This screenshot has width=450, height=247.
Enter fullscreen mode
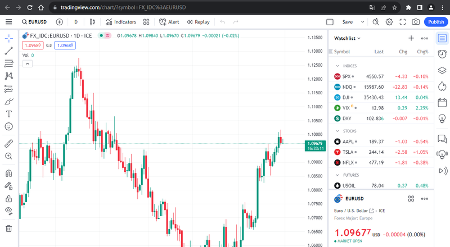[x=403, y=22]
